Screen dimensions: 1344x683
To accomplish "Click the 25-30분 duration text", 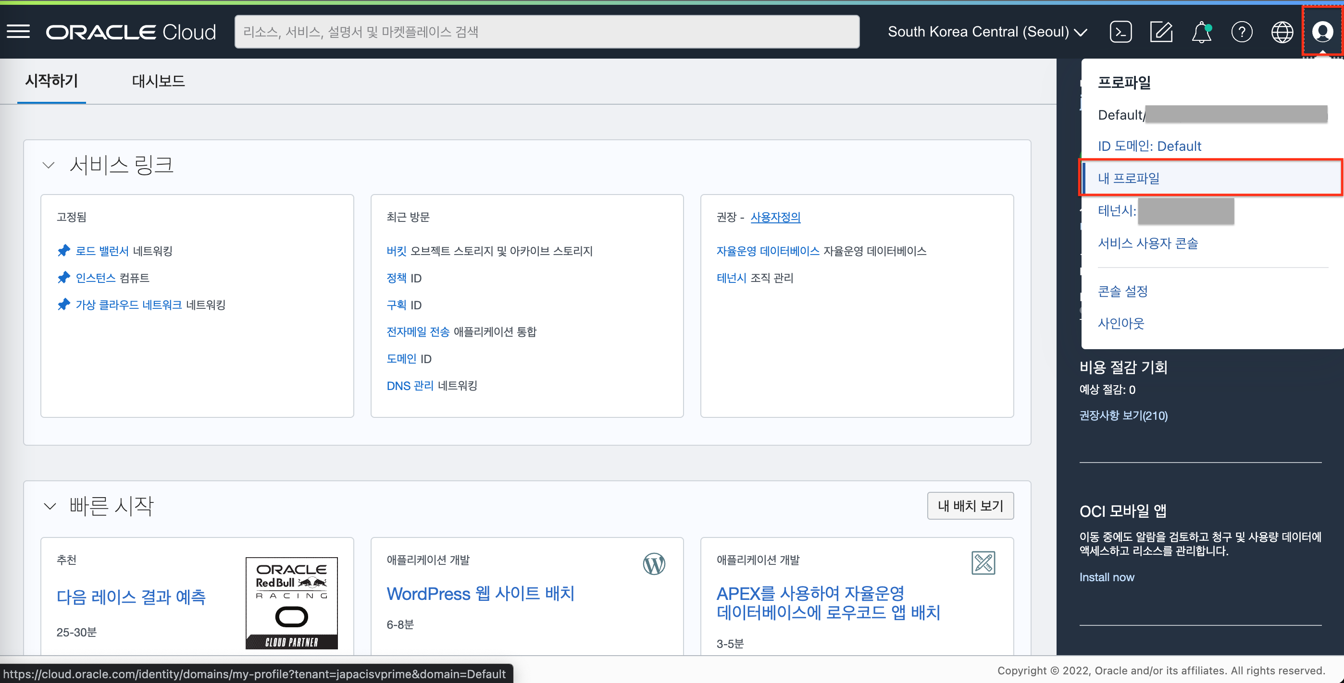I will (x=76, y=632).
